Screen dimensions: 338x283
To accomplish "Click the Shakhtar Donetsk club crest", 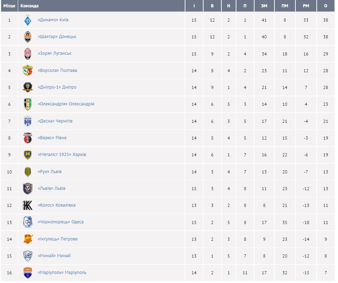I will (x=28, y=37).
